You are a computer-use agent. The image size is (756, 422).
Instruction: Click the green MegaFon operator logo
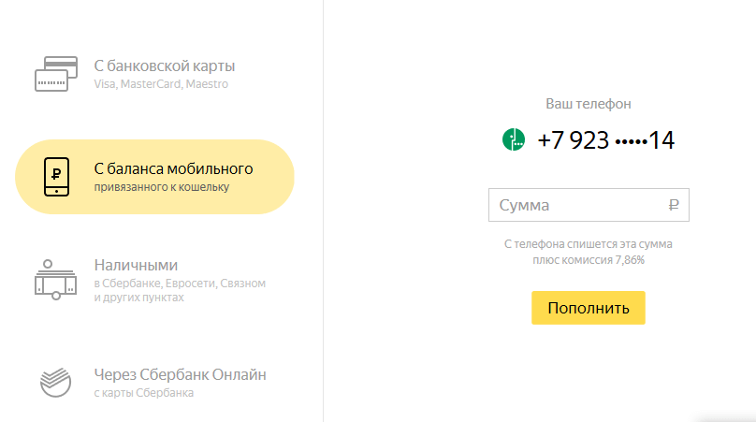(514, 140)
